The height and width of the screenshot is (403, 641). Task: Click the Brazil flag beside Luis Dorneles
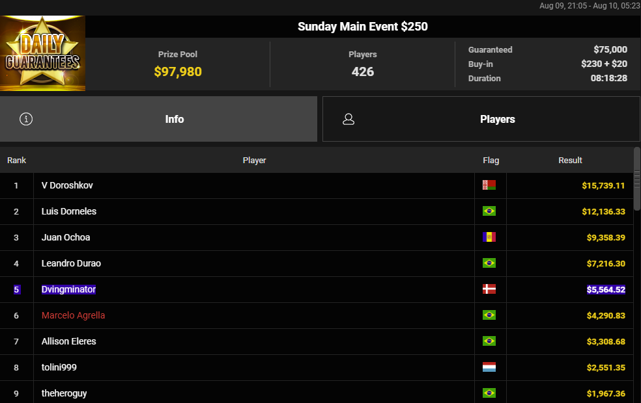click(x=489, y=211)
